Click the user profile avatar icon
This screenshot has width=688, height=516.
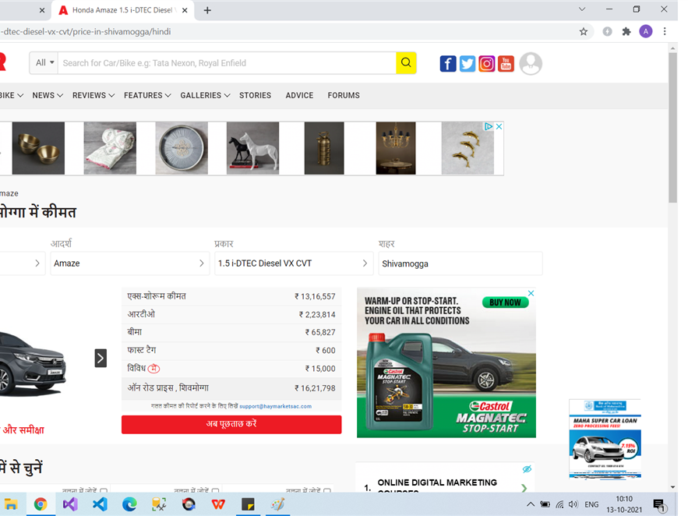pyautogui.click(x=531, y=64)
